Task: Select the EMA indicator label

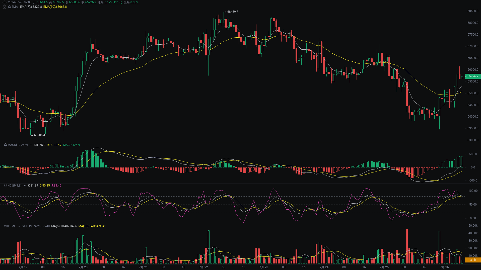Action: (14, 7)
